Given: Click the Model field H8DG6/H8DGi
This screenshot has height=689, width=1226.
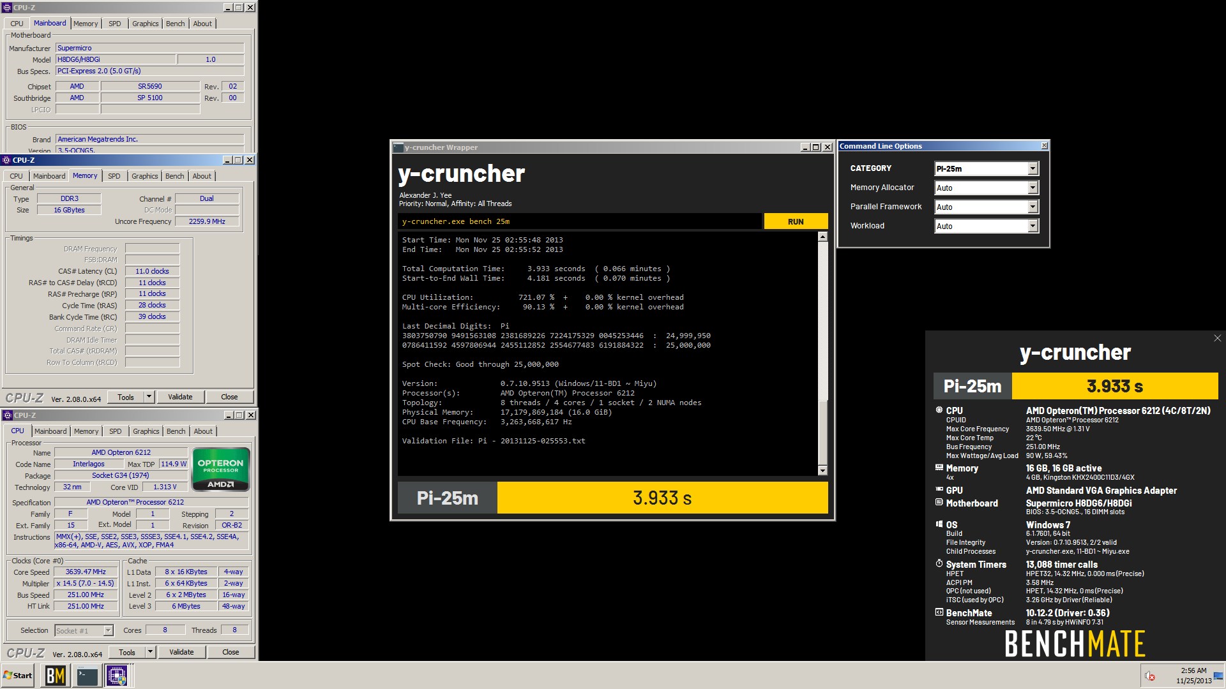Looking at the screenshot, I should pos(116,59).
